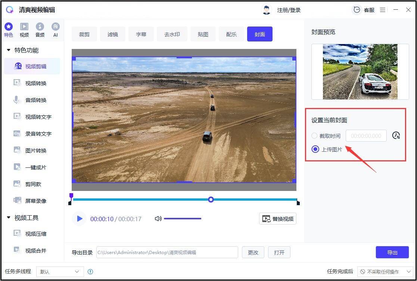Click the clock icon beside the time field
The height and width of the screenshot is (281, 417).
point(397,136)
